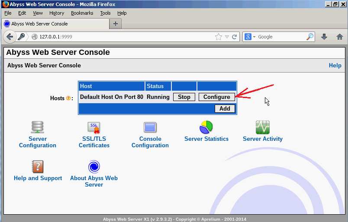Viewport: 348px width, 222px height.
Task: Open the Help menu in menu bar
Action: pos(122,13)
